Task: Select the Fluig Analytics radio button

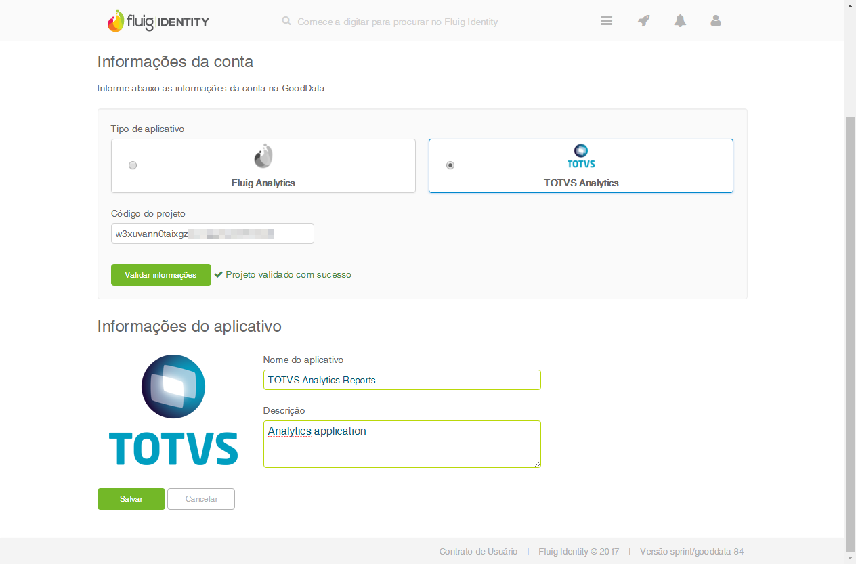Action: [x=133, y=165]
